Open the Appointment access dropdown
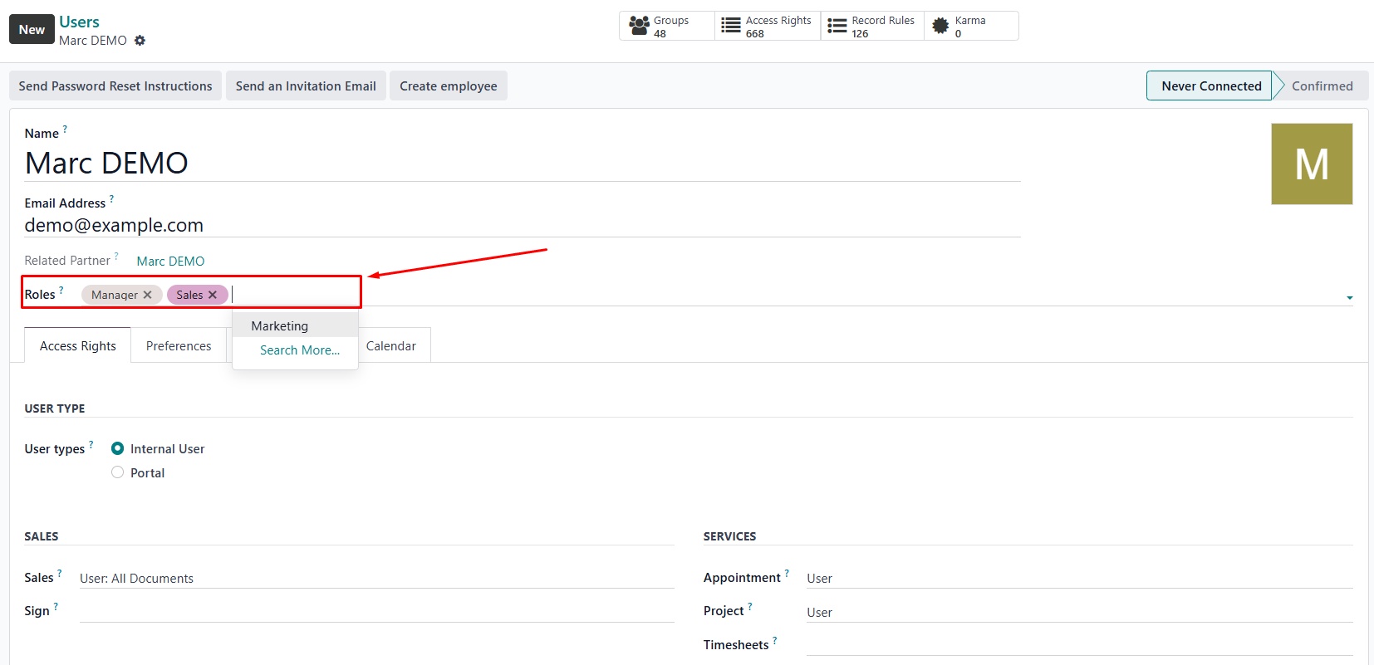Viewport: 1374px width, 665px height. (1078, 579)
